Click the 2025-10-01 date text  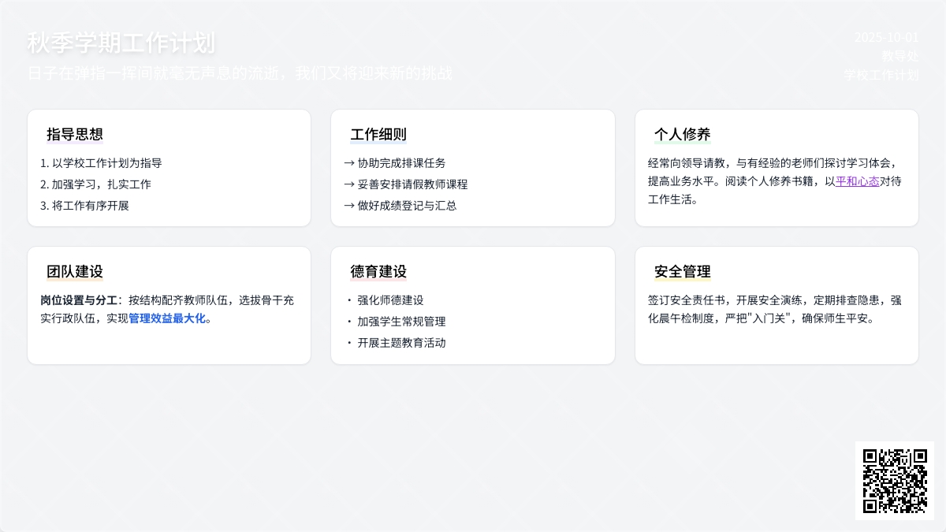point(886,37)
